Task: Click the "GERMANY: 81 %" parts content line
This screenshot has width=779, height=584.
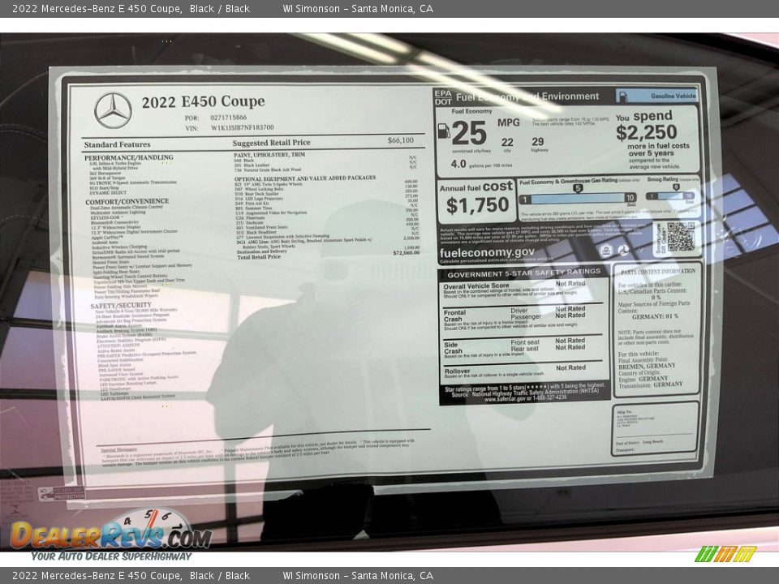Action: click(x=655, y=316)
